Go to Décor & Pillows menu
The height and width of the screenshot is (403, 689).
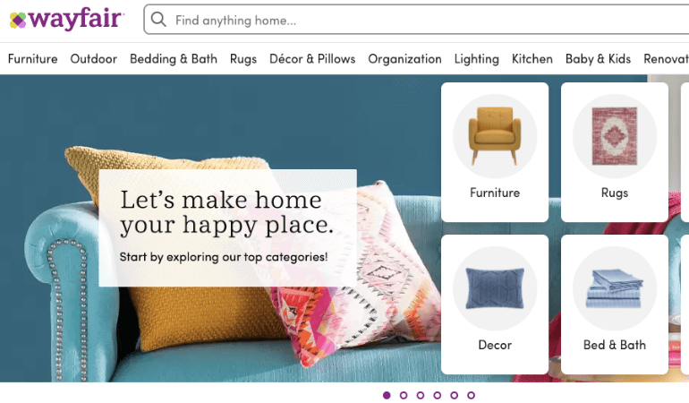coord(312,59)
